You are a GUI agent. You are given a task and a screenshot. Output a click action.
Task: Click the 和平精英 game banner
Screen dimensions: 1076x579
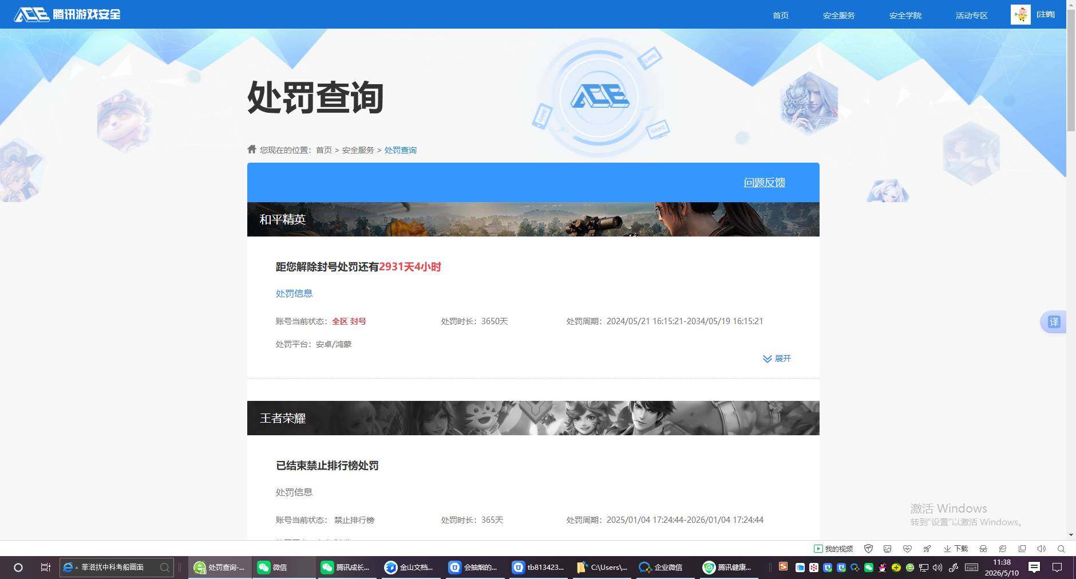pyautogui.click(x=533, y=219)
